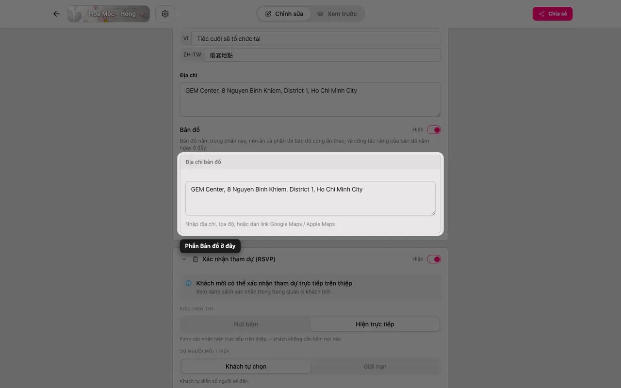Switch to the Chỉnh sửa tab
Screen dimensions: 621x388
click(x=284, y=14)
